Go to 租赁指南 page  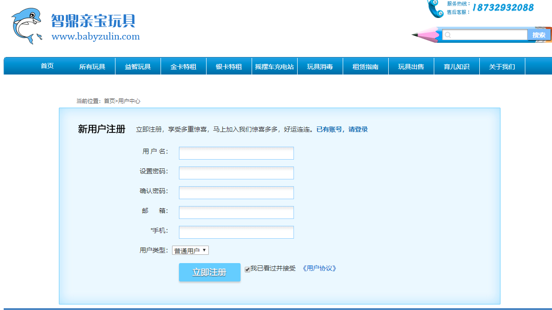point(365,66)
